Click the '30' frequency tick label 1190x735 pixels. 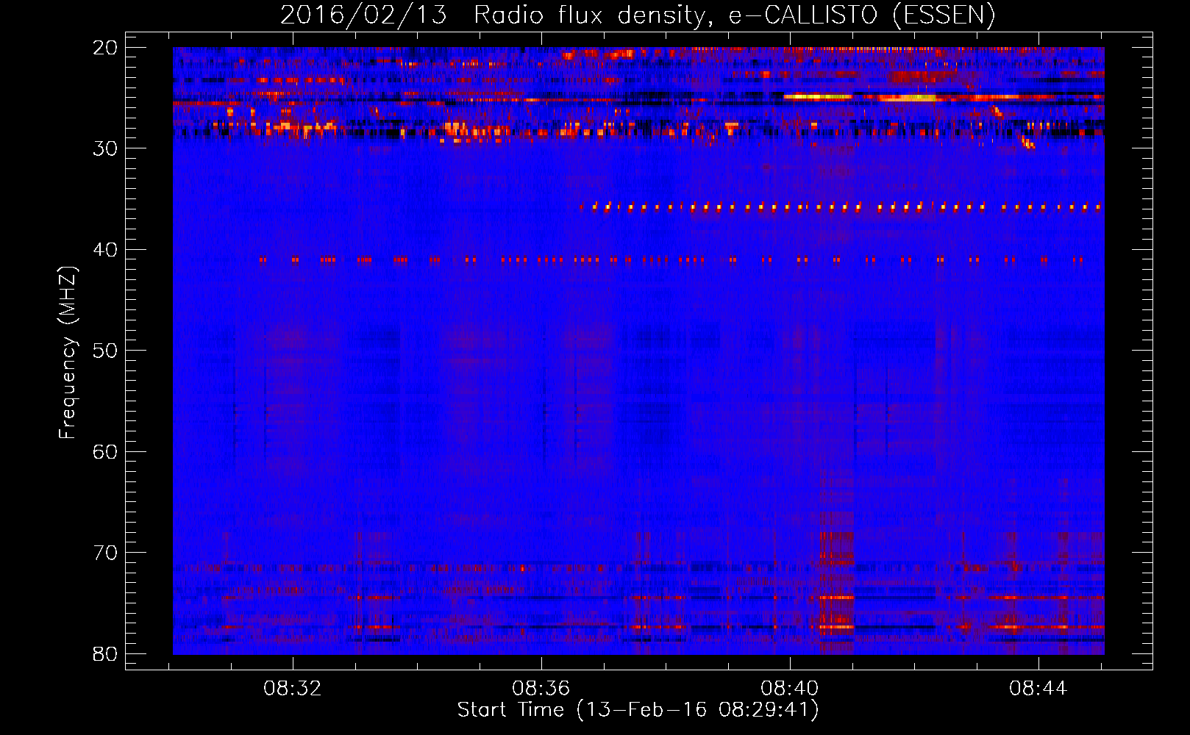[x=105, y=148]
